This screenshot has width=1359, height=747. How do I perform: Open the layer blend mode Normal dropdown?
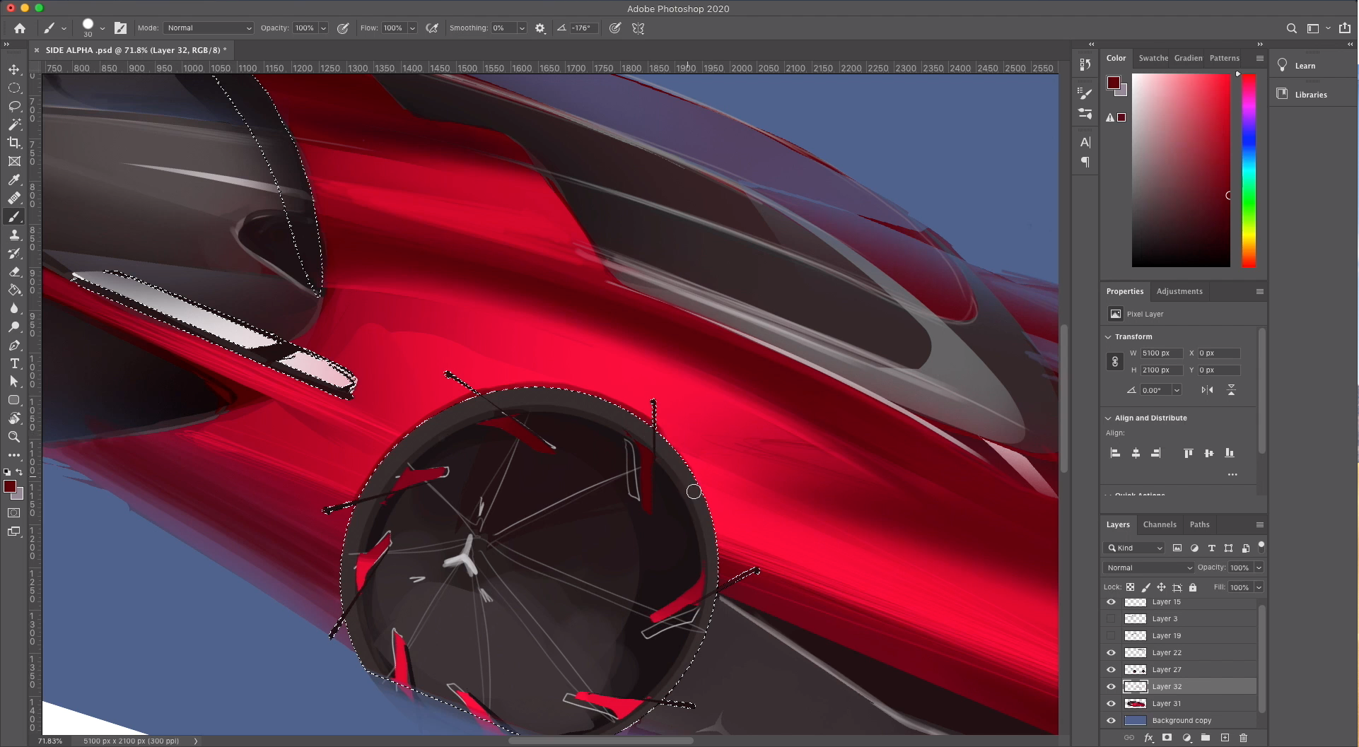(x=1148, y=567)
